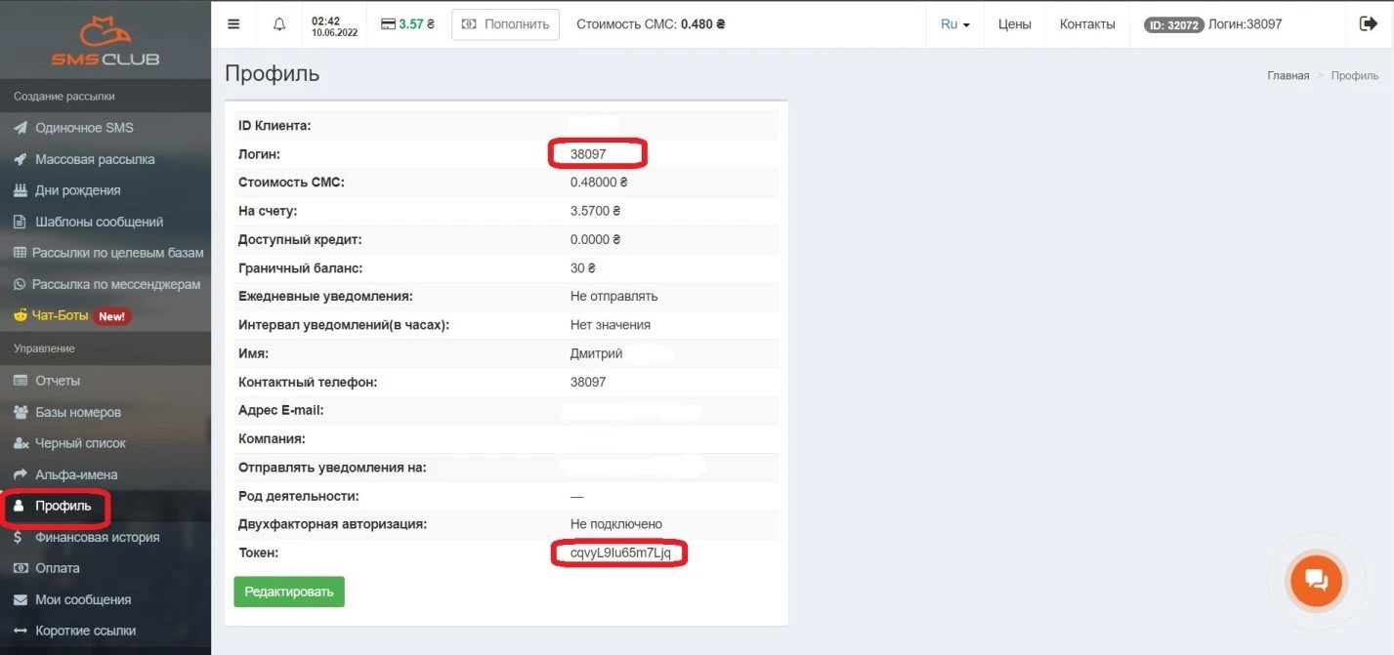1394x655 pixels.
Task: Click the hamburger menu icon
Action: pyautogui.click(x=233, y=24)
